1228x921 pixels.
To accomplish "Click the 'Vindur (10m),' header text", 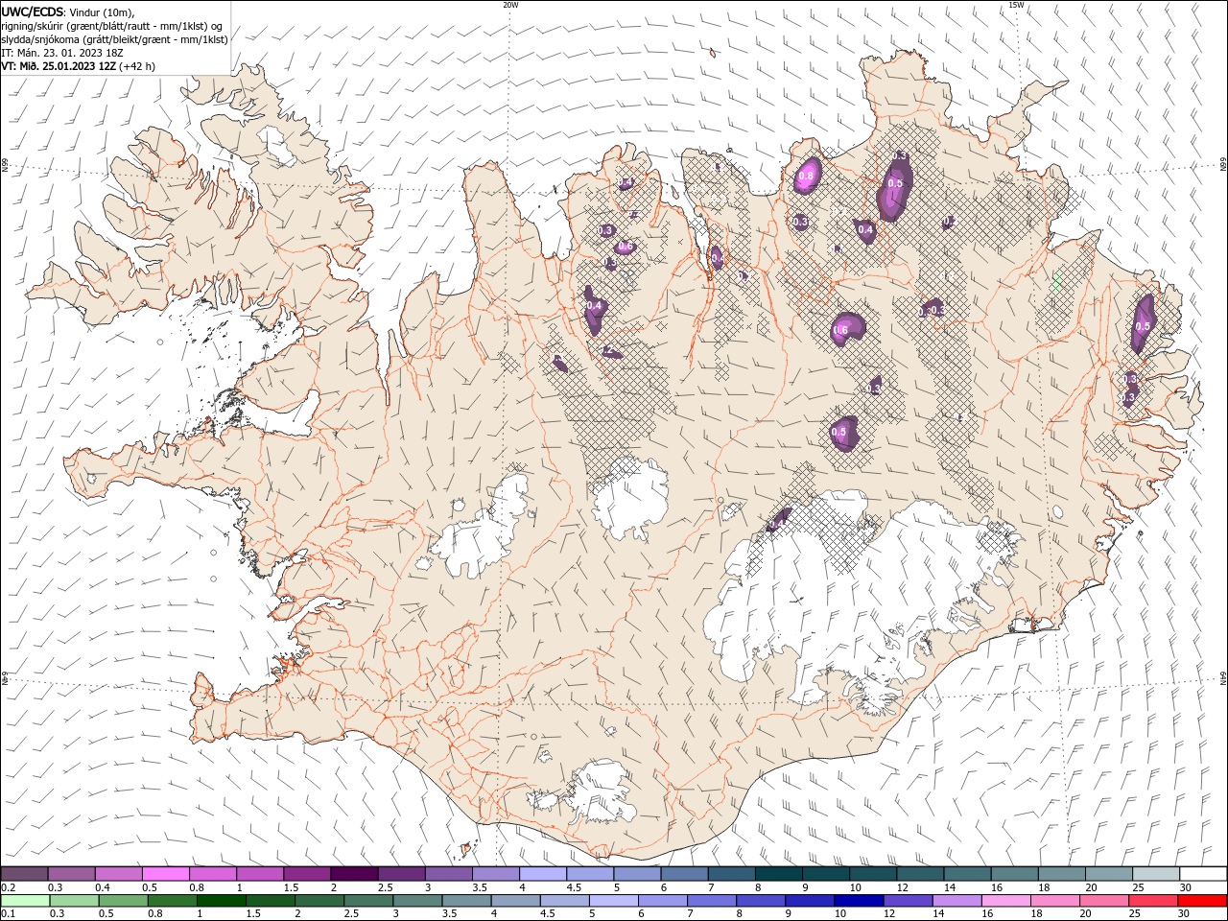I will pos(103,12).
